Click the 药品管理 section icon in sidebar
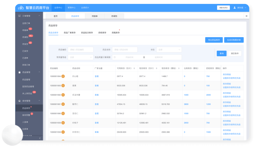Screen dimensions: 255x148 (19, 72)
